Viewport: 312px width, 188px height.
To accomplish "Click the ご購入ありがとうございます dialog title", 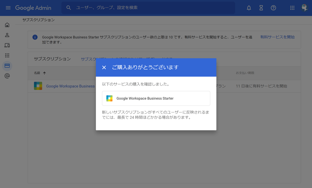I will point(145,67).
